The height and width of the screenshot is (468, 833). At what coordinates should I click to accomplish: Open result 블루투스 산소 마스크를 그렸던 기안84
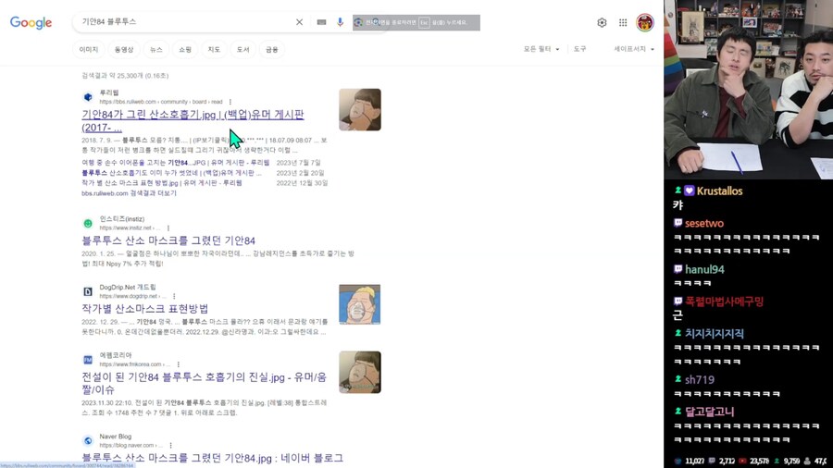[x=168, y=240]
